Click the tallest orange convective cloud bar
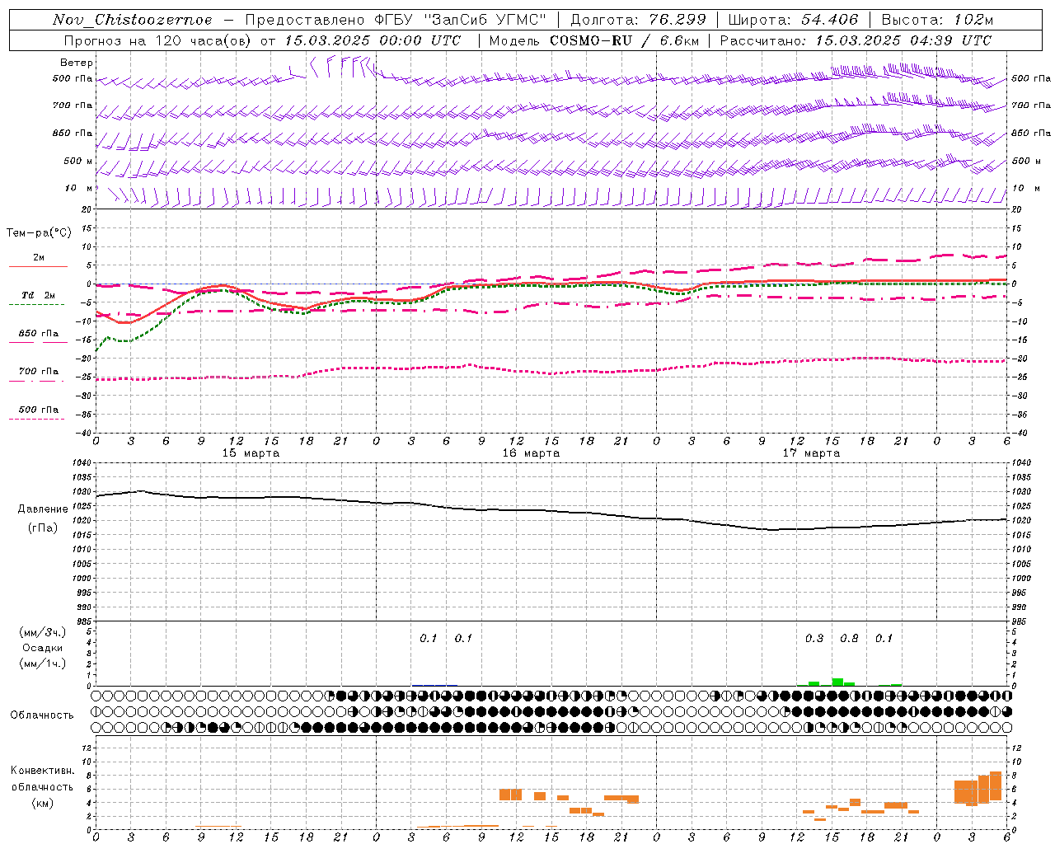 [x=996, y=786]
